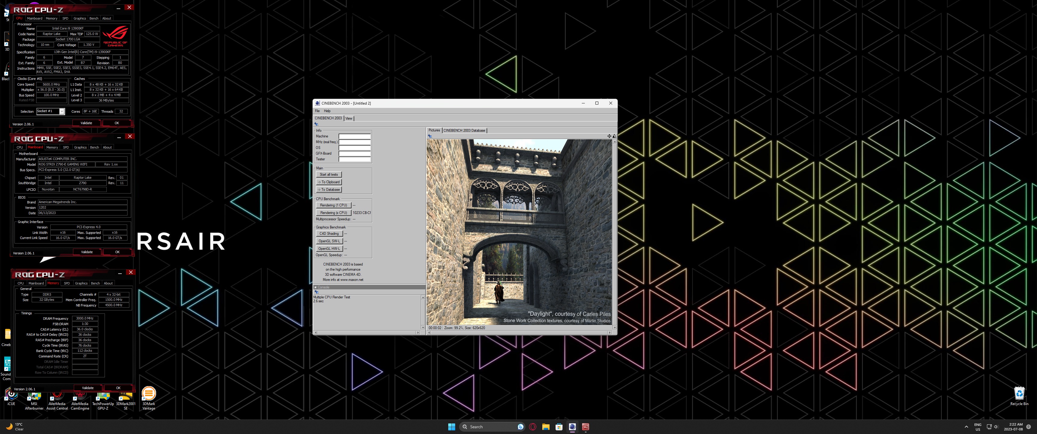Click the ROG CPU-Z taskbar icon
This screenshot has height=434, width=1037.
(586, 427)
